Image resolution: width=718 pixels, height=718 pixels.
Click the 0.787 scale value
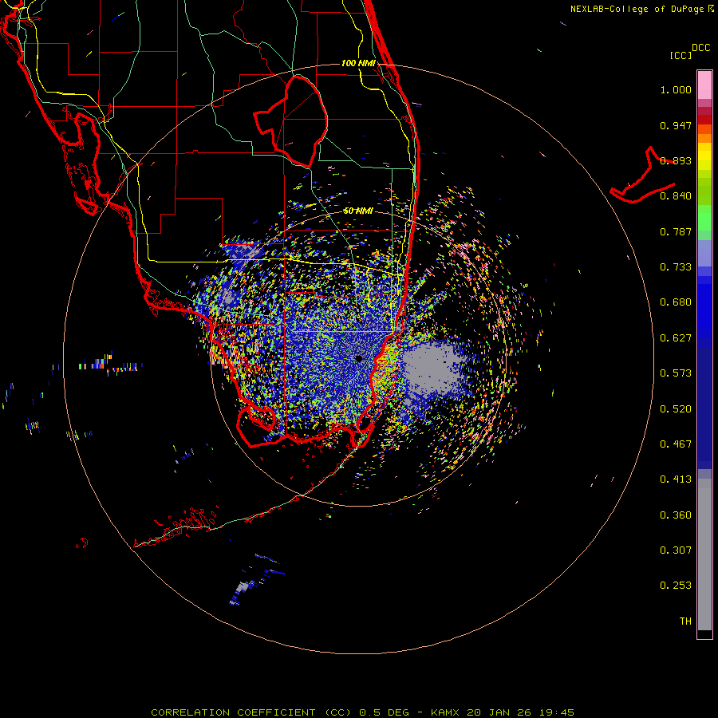coord(676,231)
